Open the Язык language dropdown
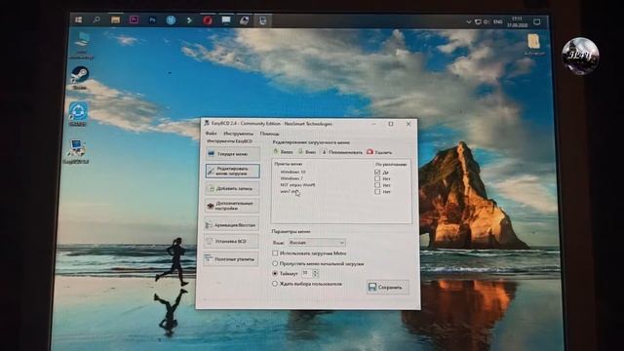 click(x=316, y=243)
